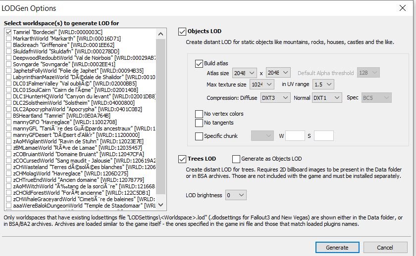This screenshot has width=416, height=256.
Task: Check the MarkarthWorld "Markarth" worldspace checkbox
Action: (8, 39)
